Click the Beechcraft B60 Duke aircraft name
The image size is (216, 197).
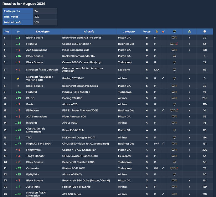coord(86,180)
